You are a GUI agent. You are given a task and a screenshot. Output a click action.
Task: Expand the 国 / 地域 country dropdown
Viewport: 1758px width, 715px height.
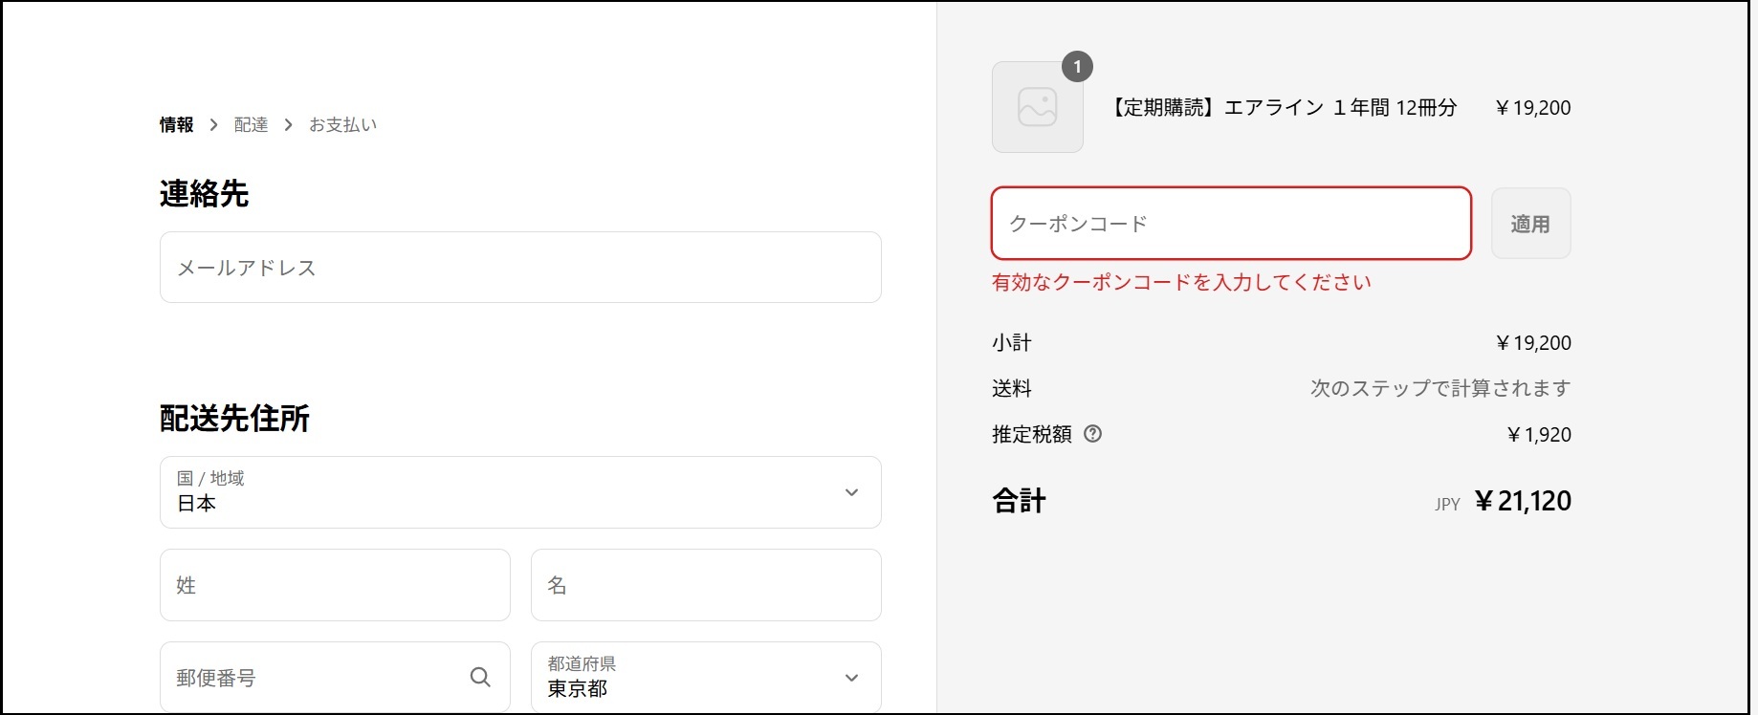(520, 492)
